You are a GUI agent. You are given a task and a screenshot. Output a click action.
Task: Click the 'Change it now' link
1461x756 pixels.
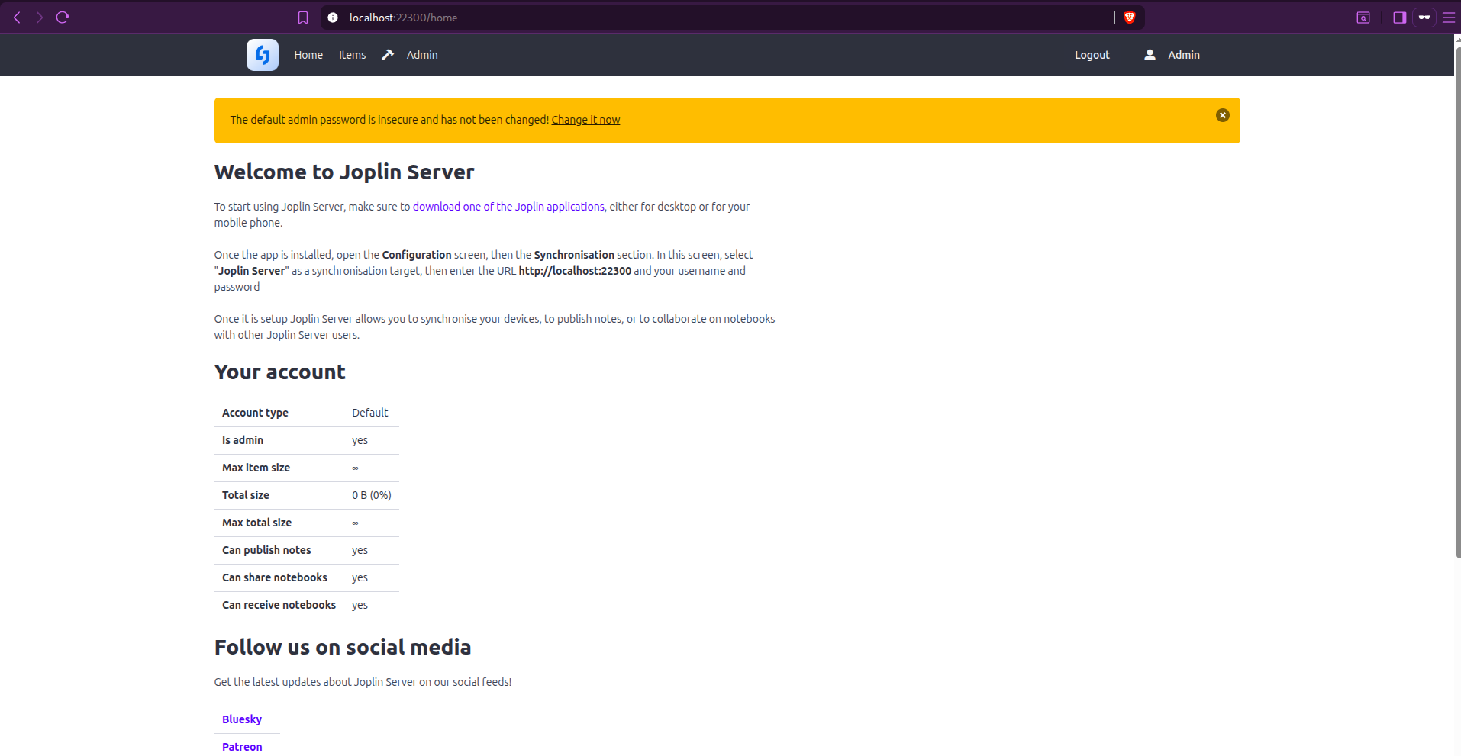pos(585,120)
